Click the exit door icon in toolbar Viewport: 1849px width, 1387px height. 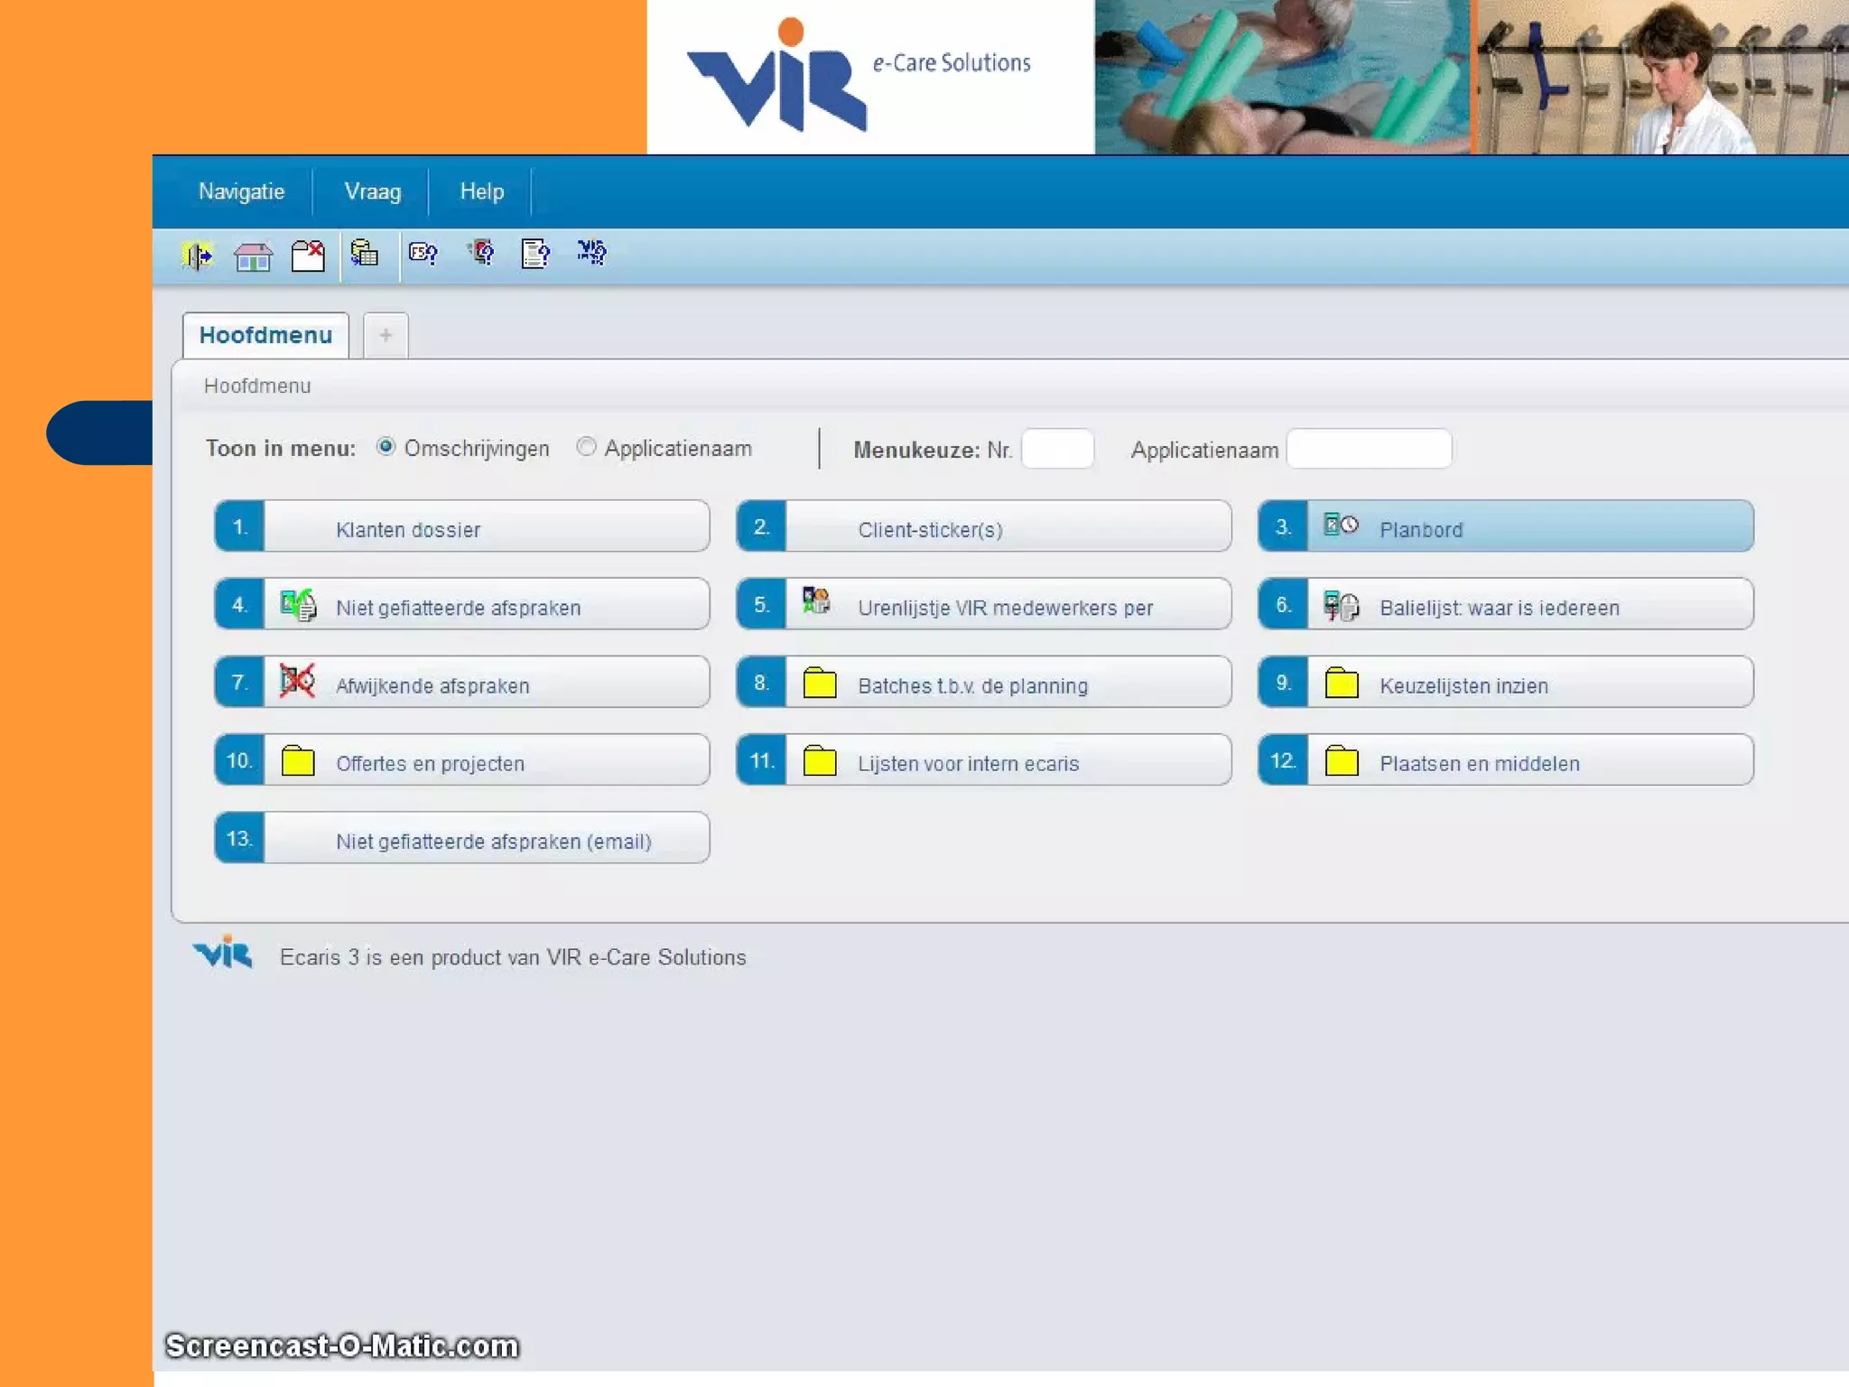198,256
